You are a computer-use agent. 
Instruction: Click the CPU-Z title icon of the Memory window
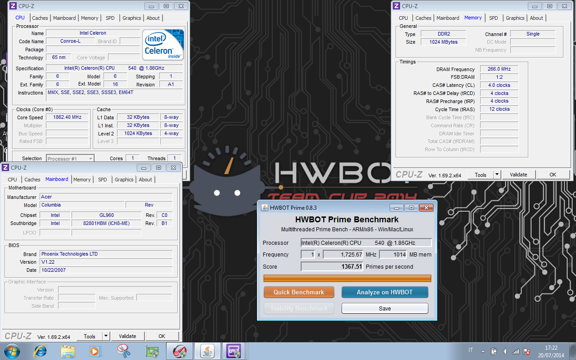tap(396, 6)
